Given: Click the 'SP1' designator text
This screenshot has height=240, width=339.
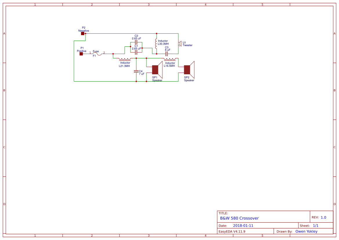Looking at the screenshot, I should click(155, 77).
